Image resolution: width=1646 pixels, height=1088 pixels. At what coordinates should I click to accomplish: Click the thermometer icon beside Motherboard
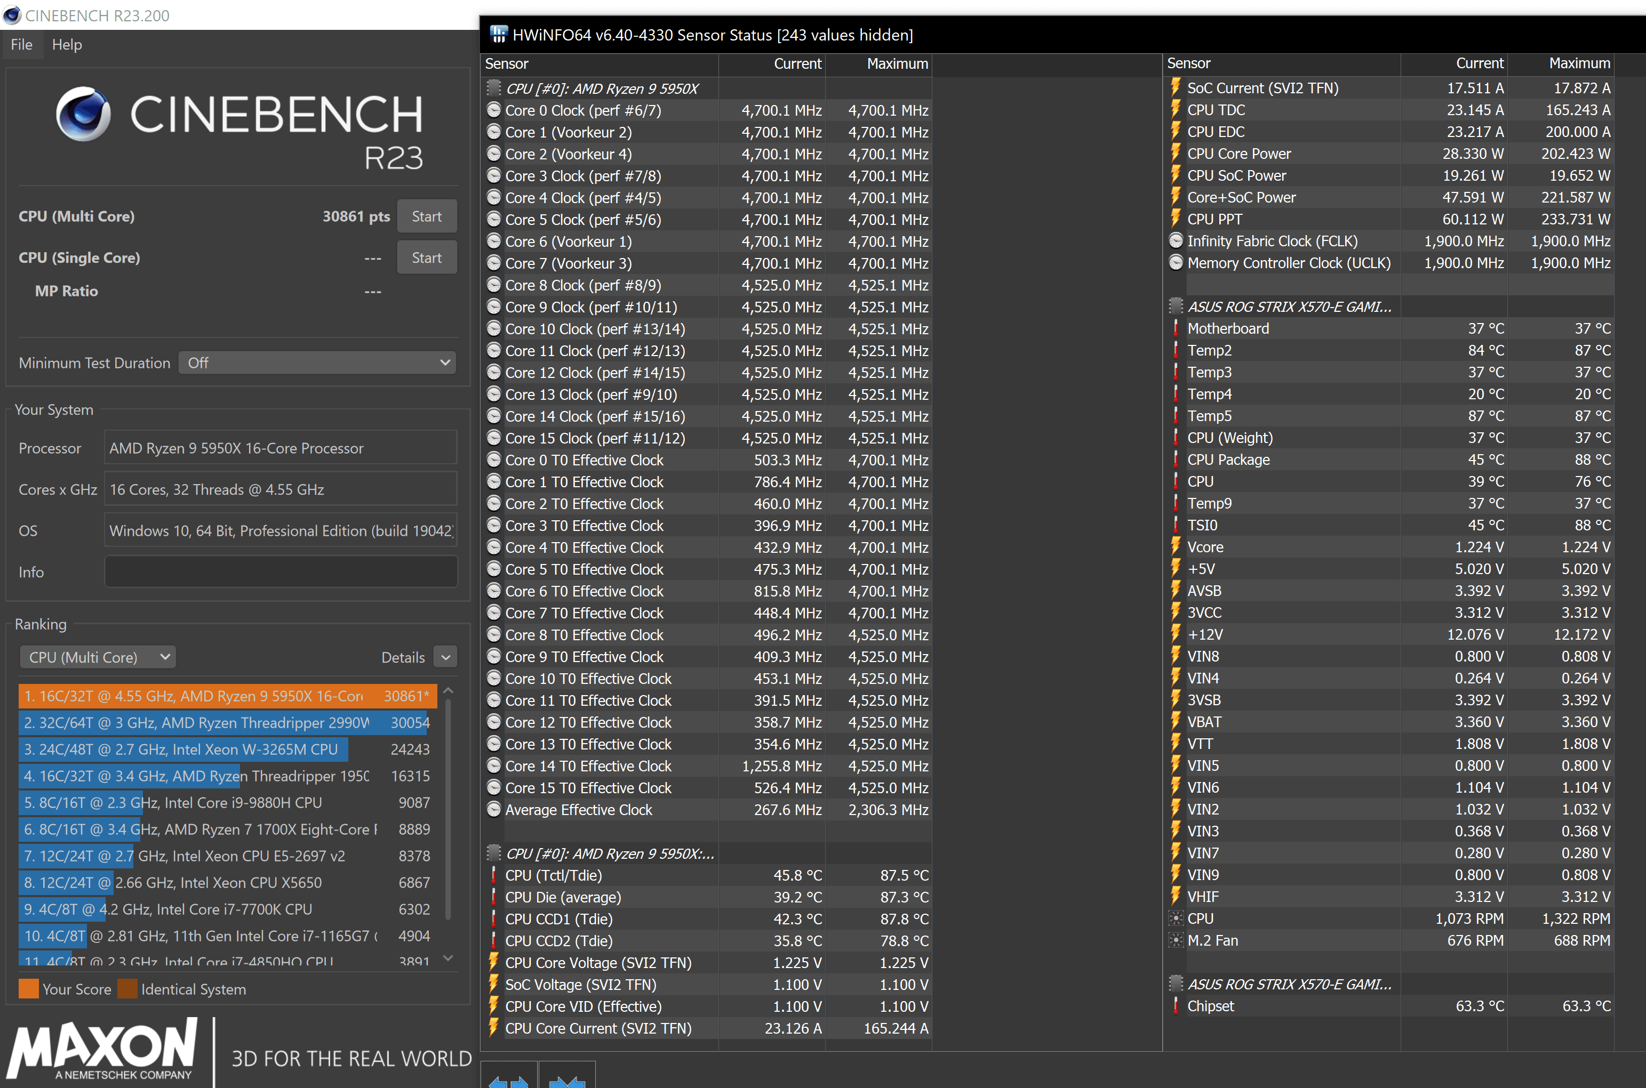(1176, 328)
